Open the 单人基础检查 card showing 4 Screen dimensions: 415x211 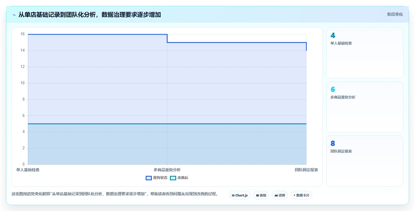click(x=365, y=53)
